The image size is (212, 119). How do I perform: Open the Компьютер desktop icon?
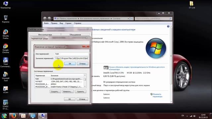point(5,5)
